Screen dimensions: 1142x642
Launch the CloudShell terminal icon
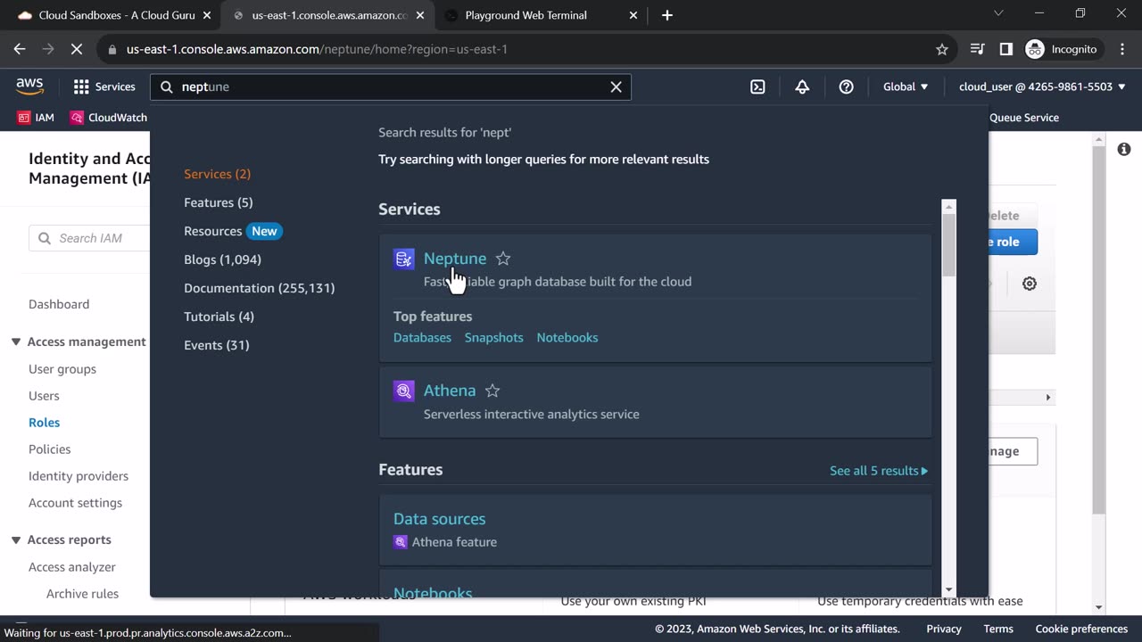[757, 86]
